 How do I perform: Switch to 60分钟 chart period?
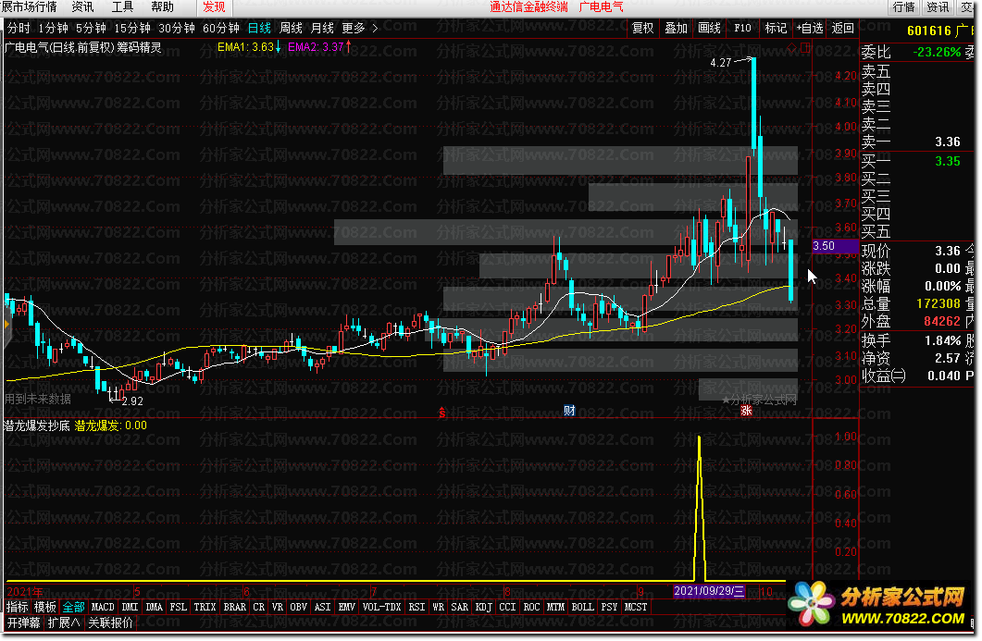(221, 28)
